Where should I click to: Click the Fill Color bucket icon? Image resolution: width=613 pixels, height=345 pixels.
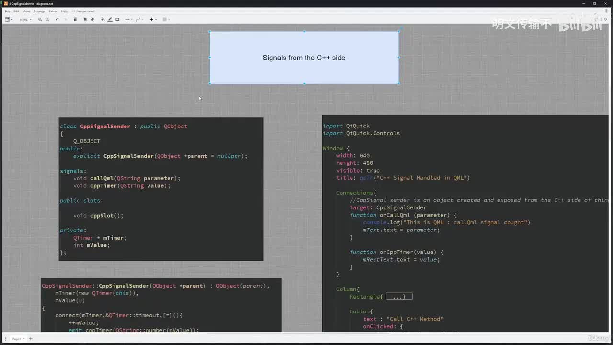(x=102, y=20)
